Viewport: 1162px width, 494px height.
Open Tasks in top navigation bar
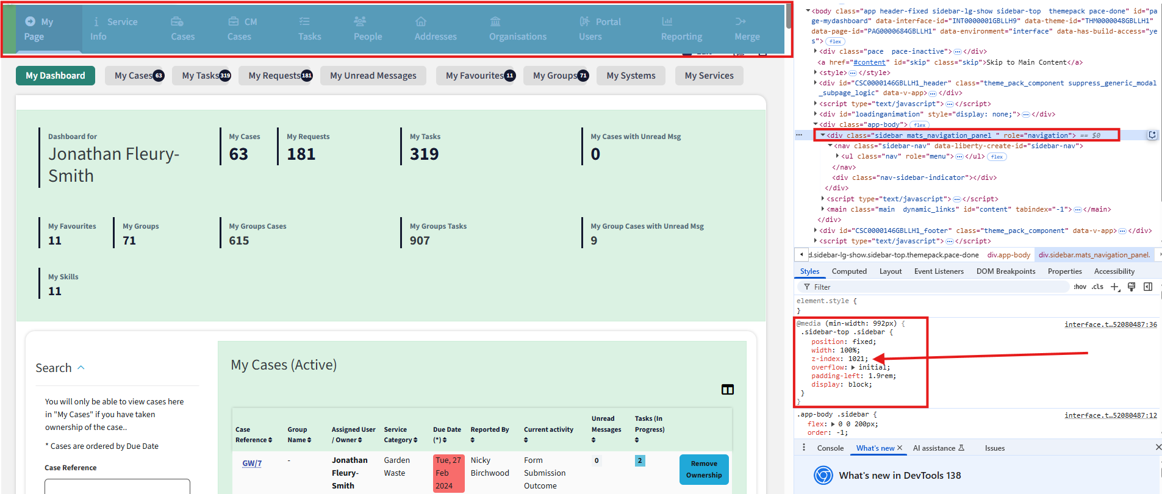click(x=309, y=29)
